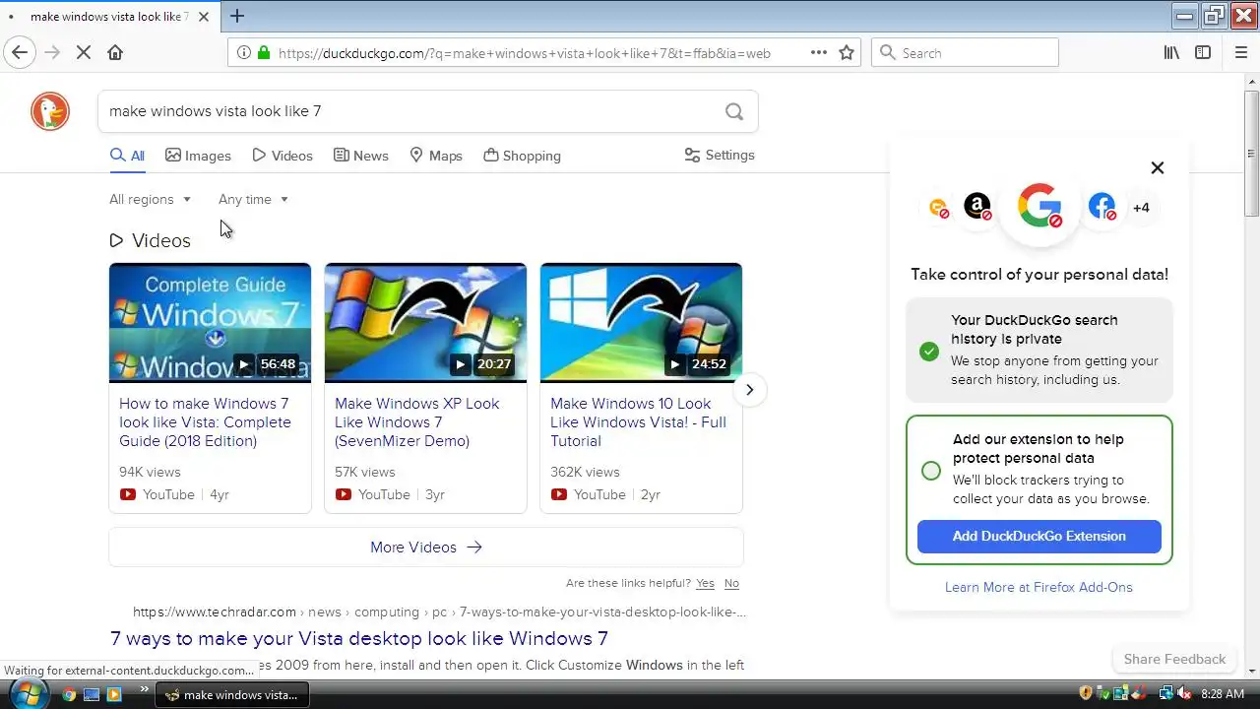Screen dimensions: 1260x709
Task: Launch the media player quick launch icon
Action: 114,694
